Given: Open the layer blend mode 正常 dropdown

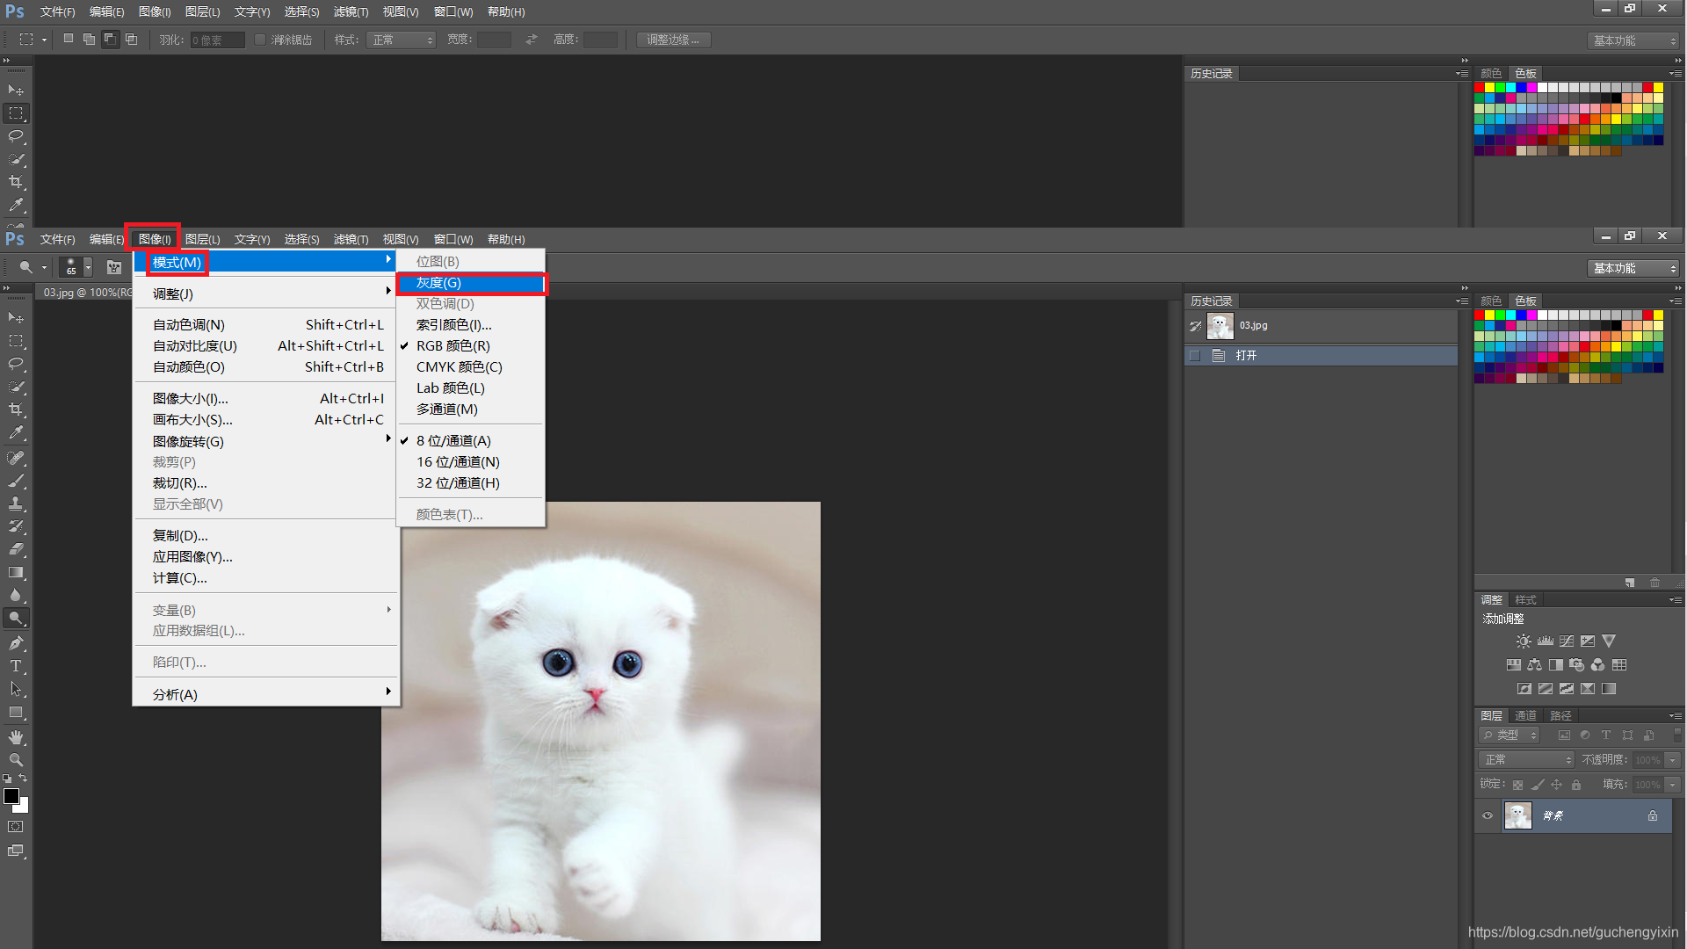Looking at the screenshot, I should click(1526, 759).
